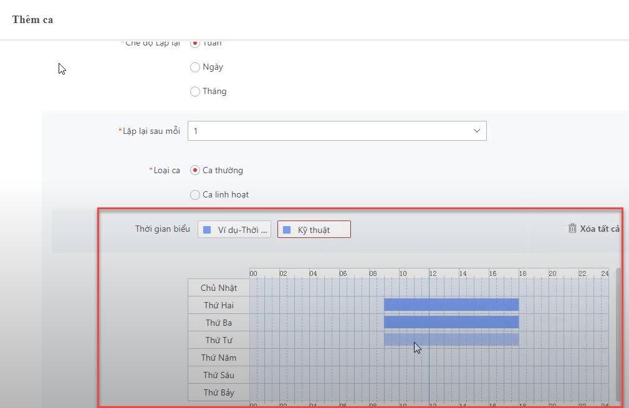Click the Thứ Hai scheduled time bar
The image size is (629, 408).
pyautogui.click(x=451, y=305)
